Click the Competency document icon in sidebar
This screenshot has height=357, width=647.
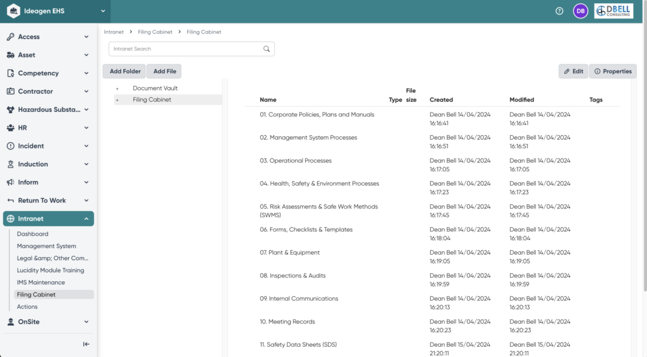[x=10, y=73]
